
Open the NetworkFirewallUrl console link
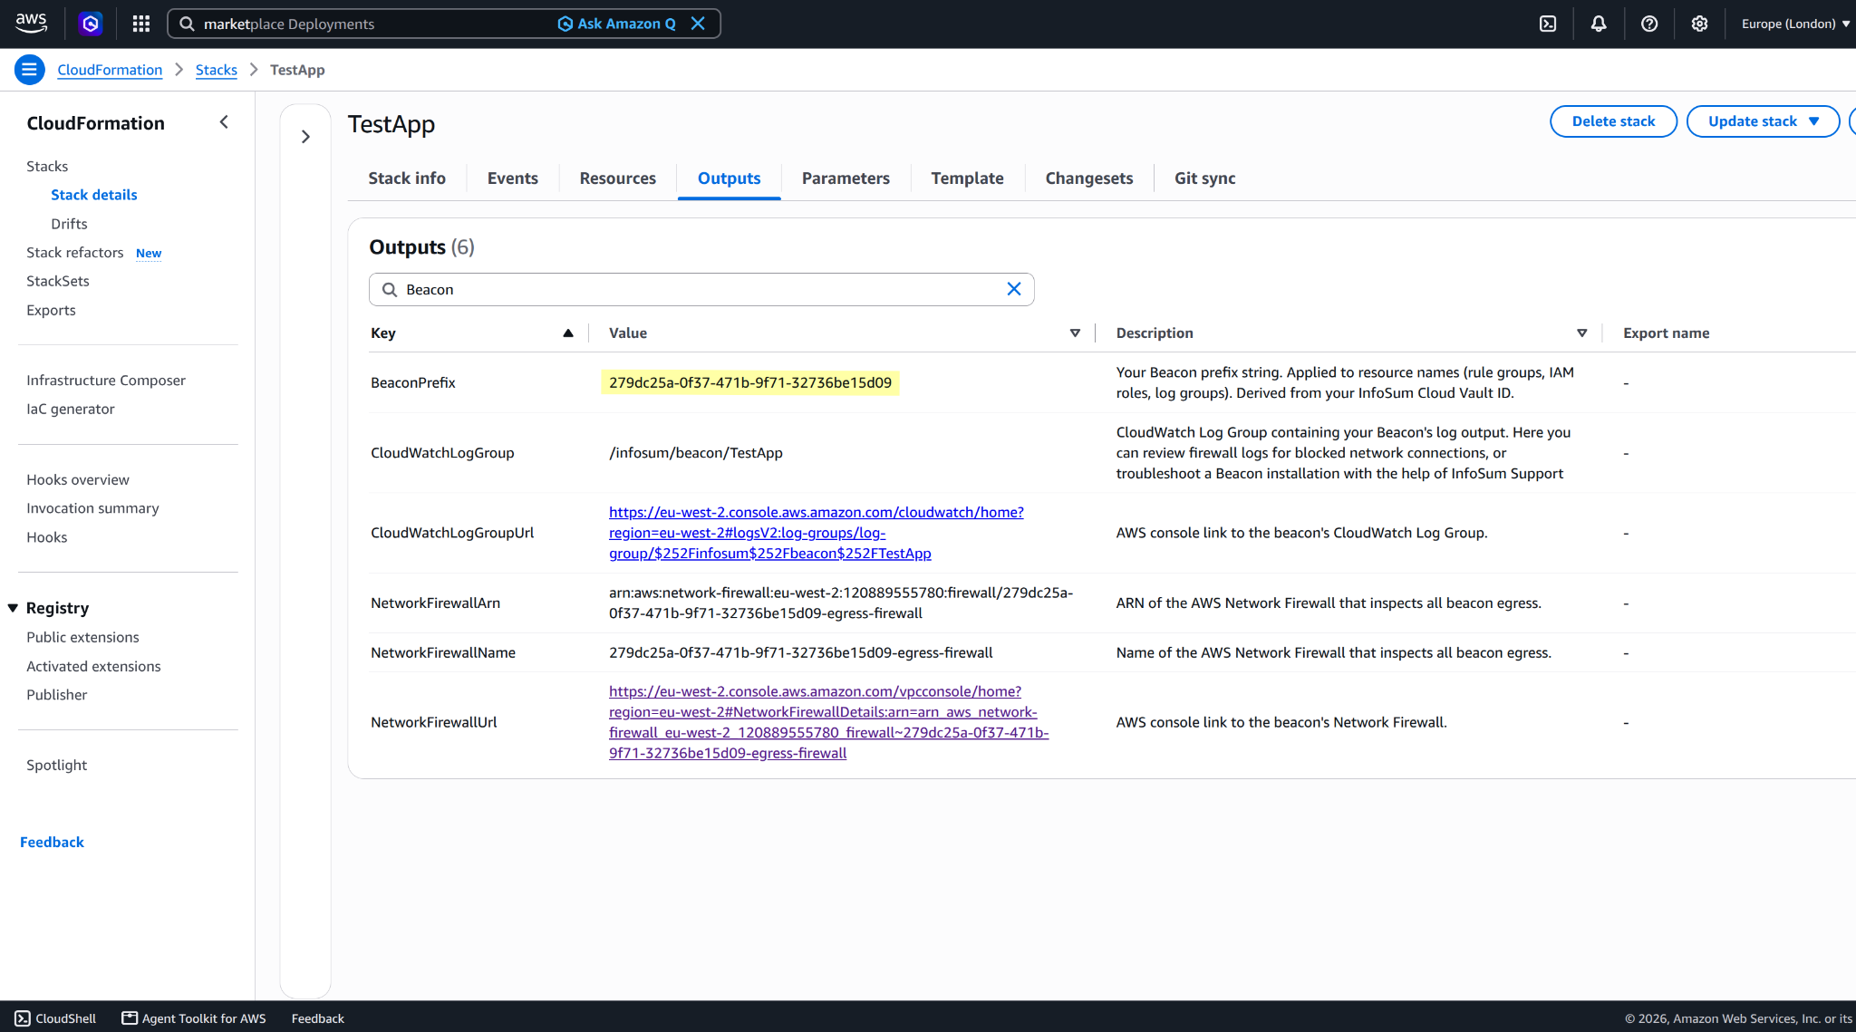tap(828, 722)
